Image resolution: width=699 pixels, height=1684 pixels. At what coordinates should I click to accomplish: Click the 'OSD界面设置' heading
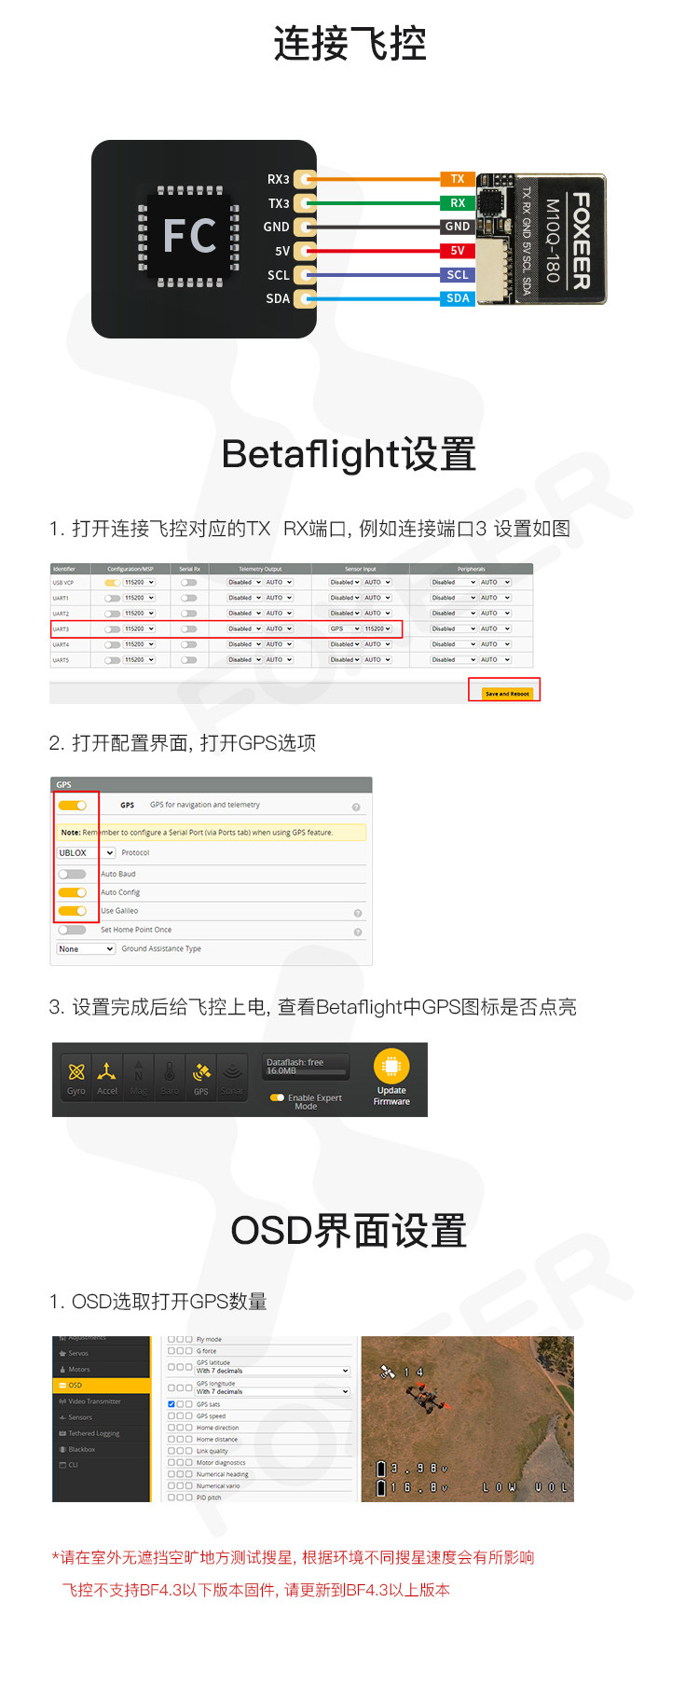[349, 1231]
